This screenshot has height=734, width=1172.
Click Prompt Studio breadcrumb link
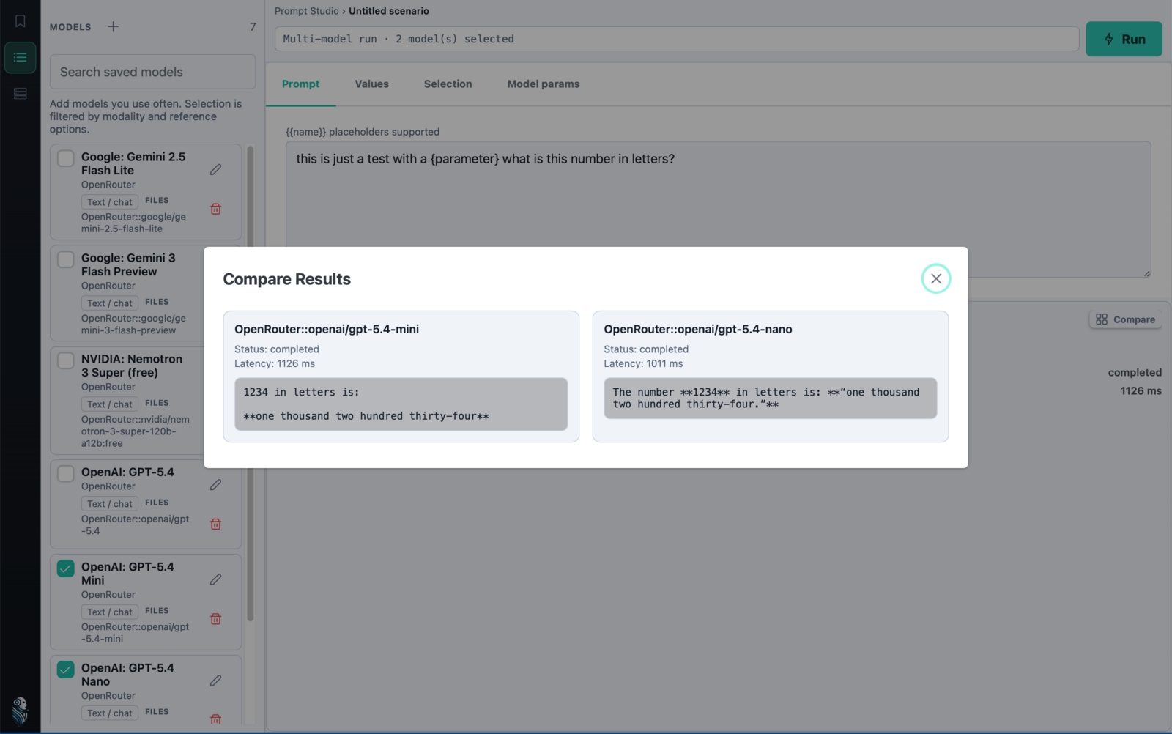click(307, 11)
